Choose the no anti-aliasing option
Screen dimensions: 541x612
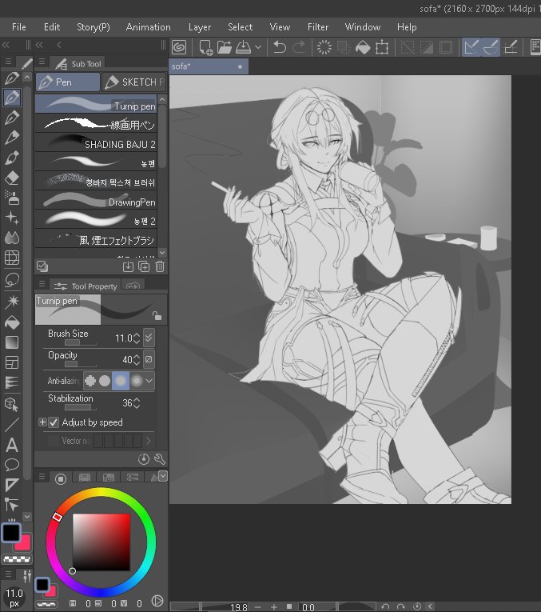click(x=90, y=381)
